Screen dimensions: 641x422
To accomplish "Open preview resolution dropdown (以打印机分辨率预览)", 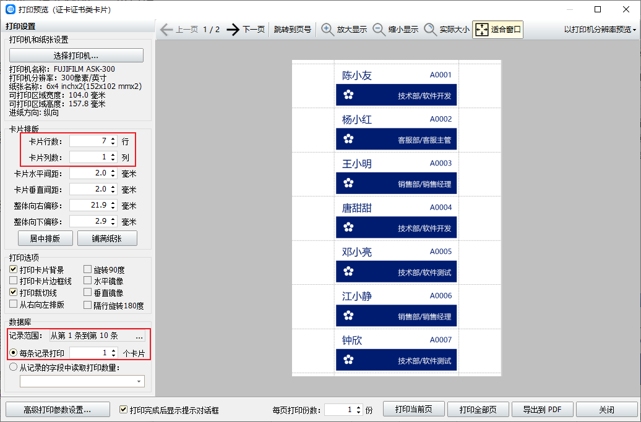I will 600,30.
